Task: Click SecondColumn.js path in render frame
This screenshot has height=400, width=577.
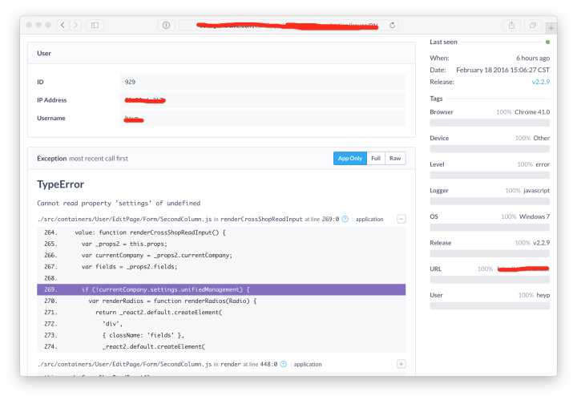Action: 124,364
